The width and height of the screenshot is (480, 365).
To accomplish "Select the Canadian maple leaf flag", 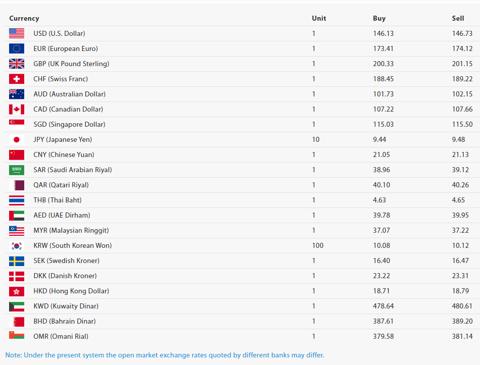I will point(17,109).
